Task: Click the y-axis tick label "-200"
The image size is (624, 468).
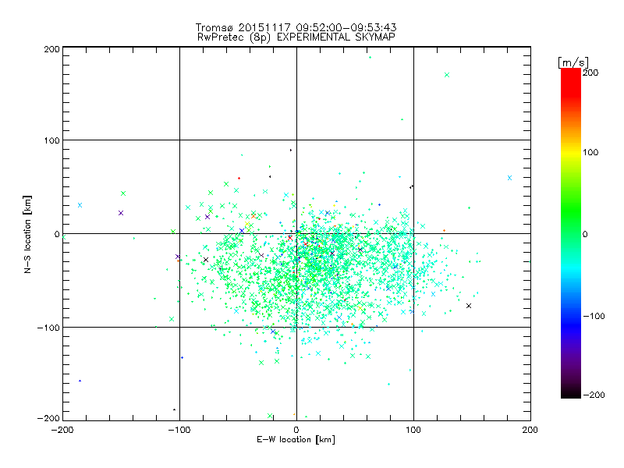Action: pyautogui.click(x=48, y=418)
